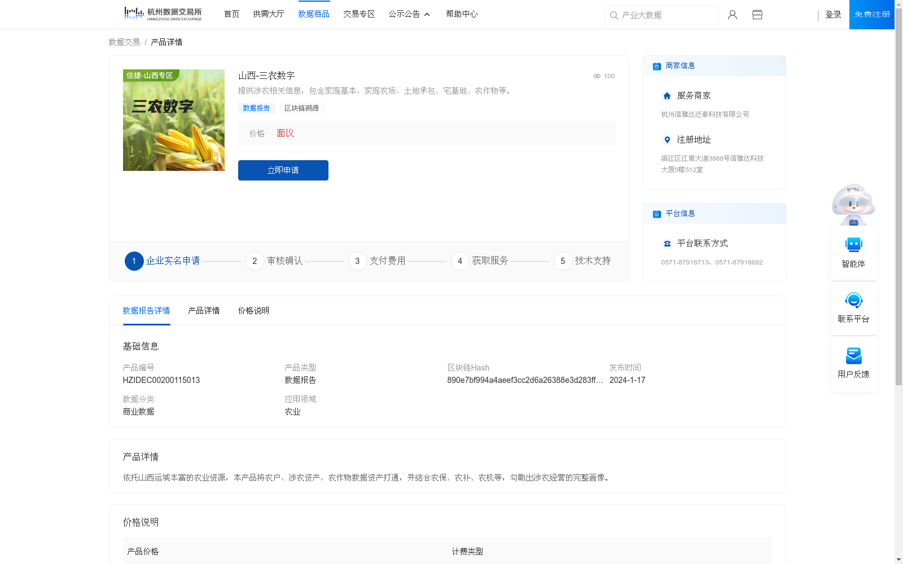
Task: Click the 产品详情 breadcrumb text
Action: coord(166,42)
